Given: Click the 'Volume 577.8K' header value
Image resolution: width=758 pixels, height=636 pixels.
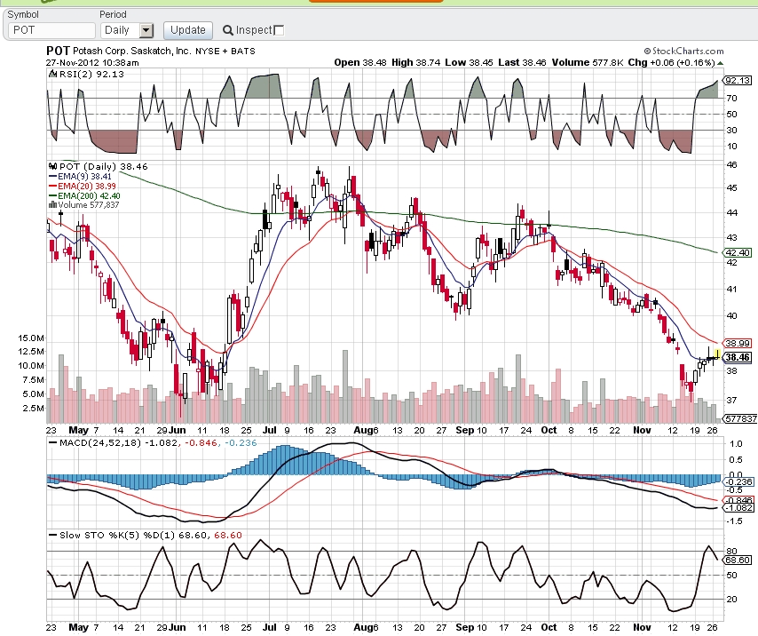Looking at the screenshot, I should [588, 62].
